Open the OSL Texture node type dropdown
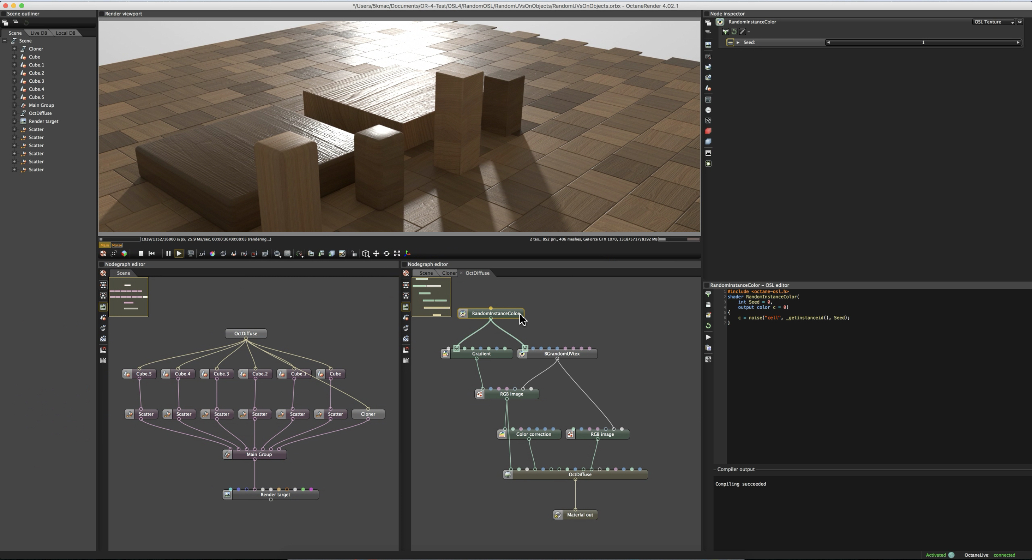Image resolution: width=1032 pixels, height=560 pixels. (994, 22)
